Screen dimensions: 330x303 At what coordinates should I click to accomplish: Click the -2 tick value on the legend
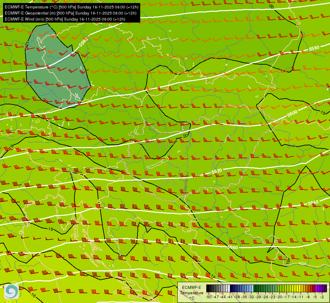coord(322,297)
